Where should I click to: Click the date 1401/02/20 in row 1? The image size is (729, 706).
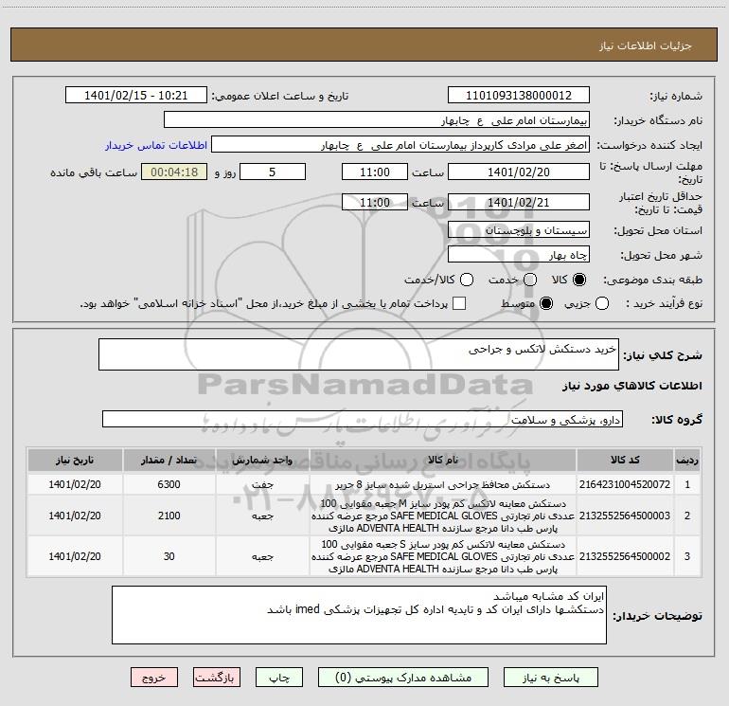[x=75, y=484]
